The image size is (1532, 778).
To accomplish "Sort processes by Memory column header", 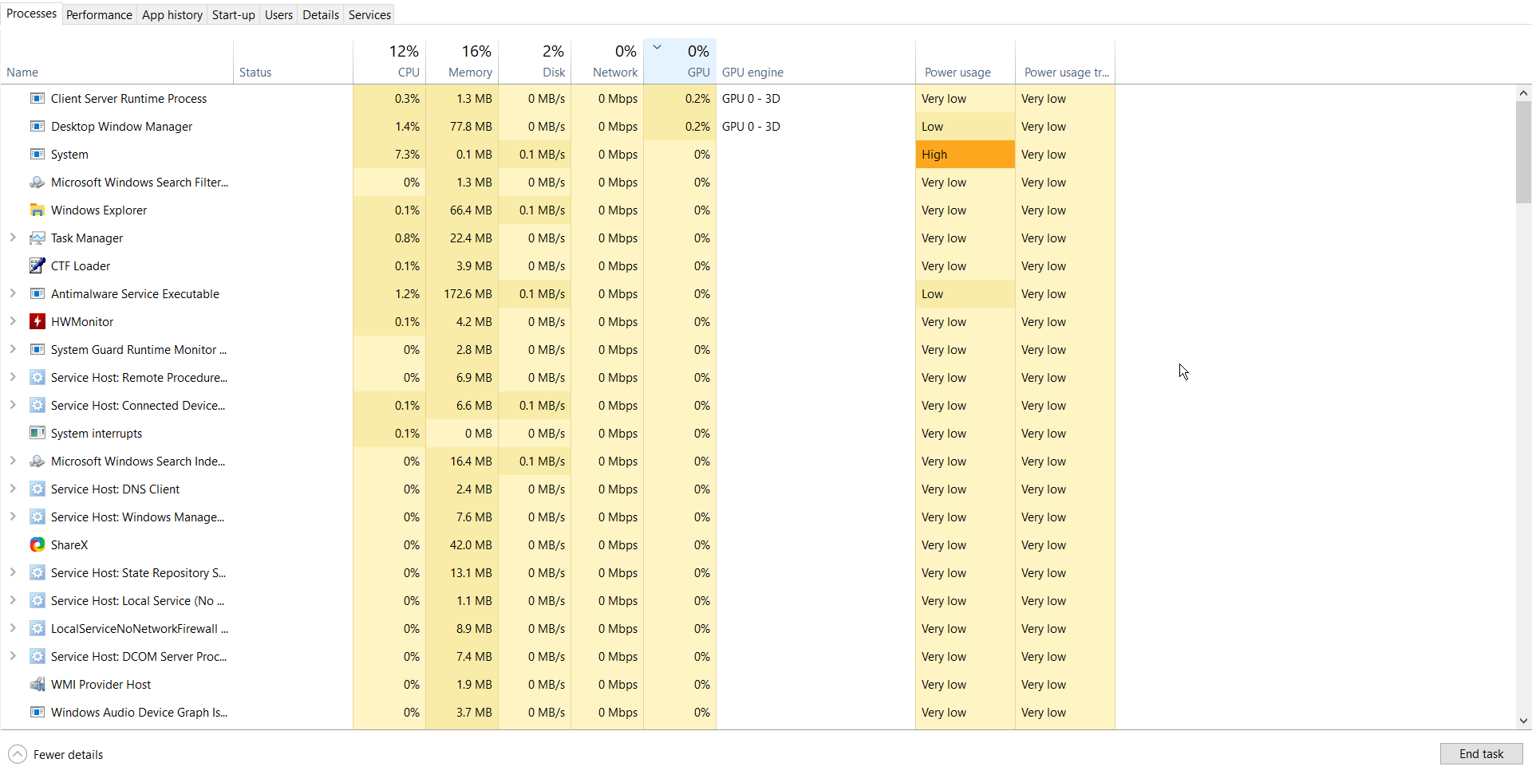I will (462, 61).
